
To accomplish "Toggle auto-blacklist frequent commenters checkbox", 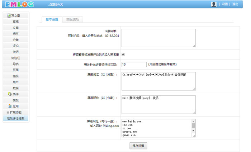I will pyautogui.click(x=123, y=54).
